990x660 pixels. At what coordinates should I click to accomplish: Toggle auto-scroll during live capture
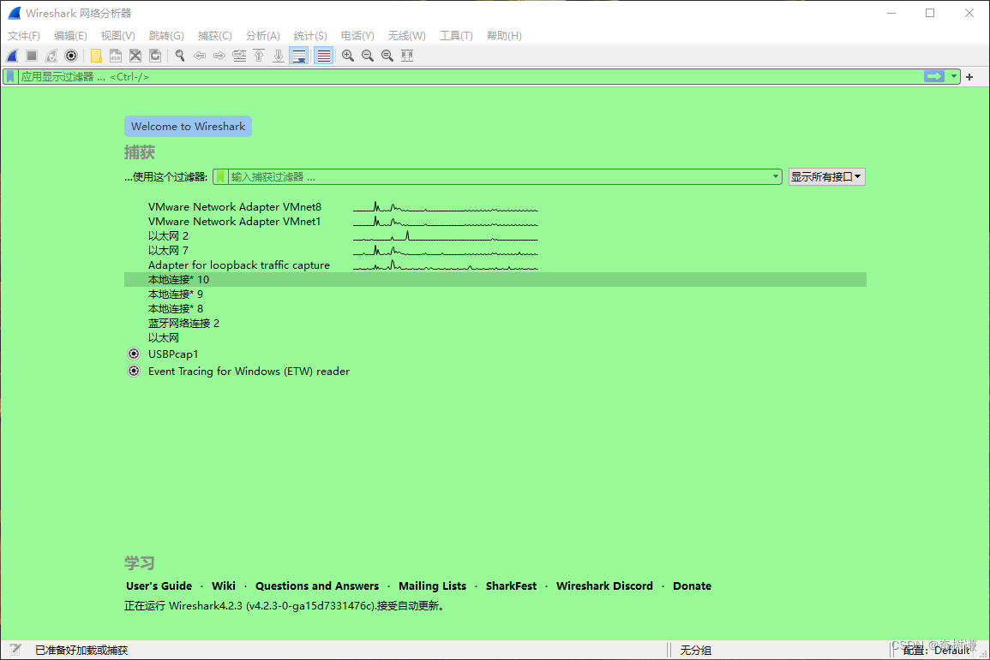[298, 56]
